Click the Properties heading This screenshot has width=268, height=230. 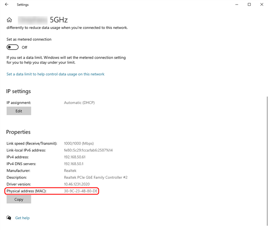pyautogui.click(x=18, y=132)
